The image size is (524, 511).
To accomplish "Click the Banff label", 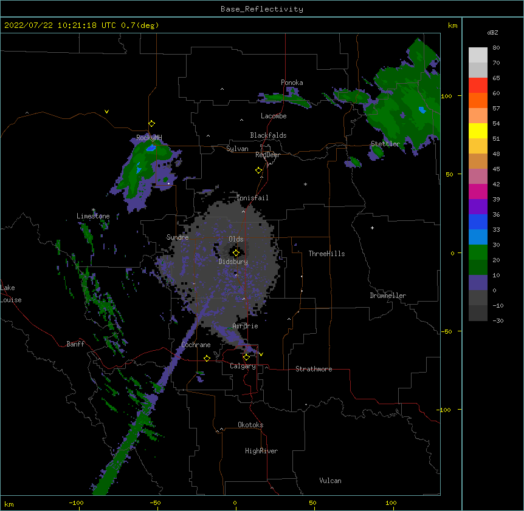I will click(x=75, y=344).
